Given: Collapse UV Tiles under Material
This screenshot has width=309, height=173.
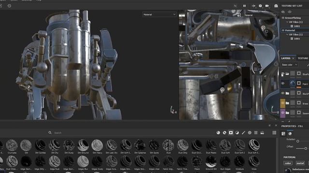Looking at the screenshot, I should tap(287, 35).
